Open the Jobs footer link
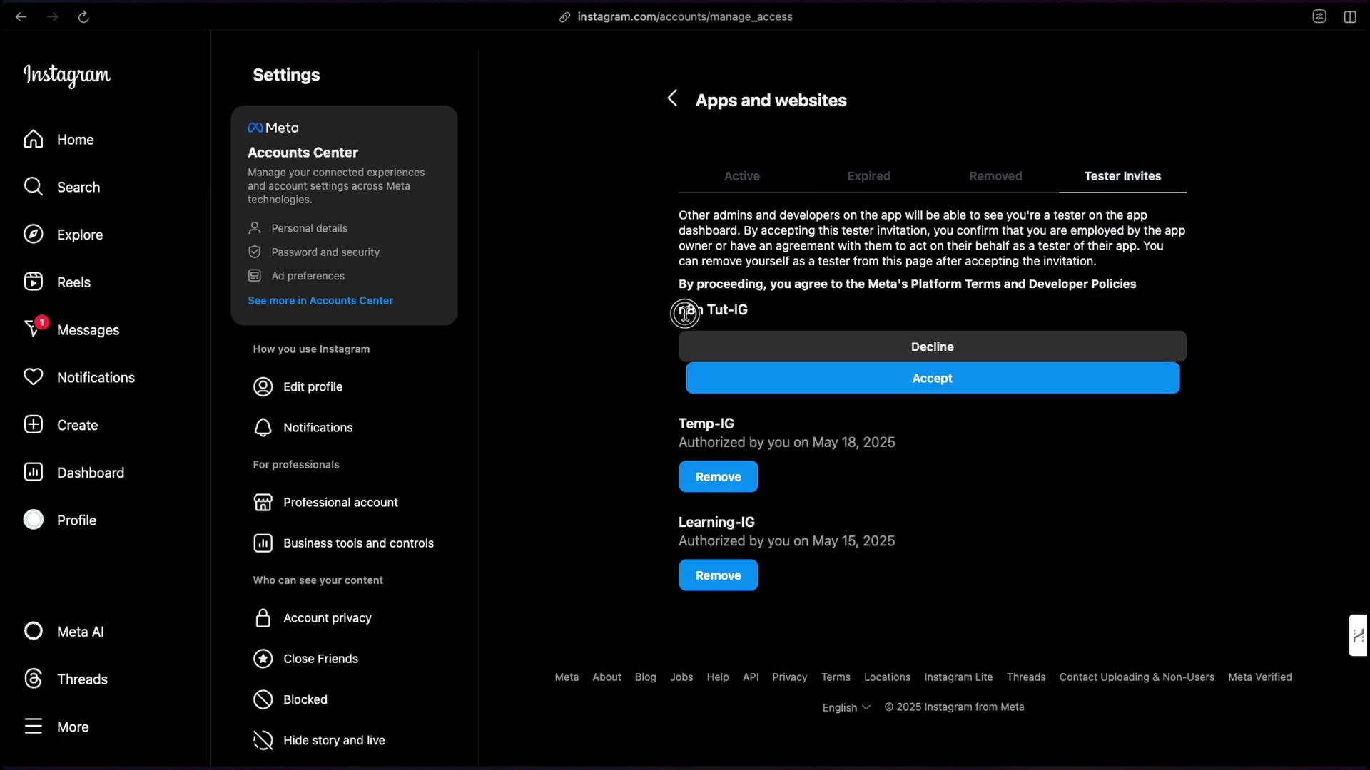The width and height of the screenshot is (1370, 770). (x=681, y=677)
